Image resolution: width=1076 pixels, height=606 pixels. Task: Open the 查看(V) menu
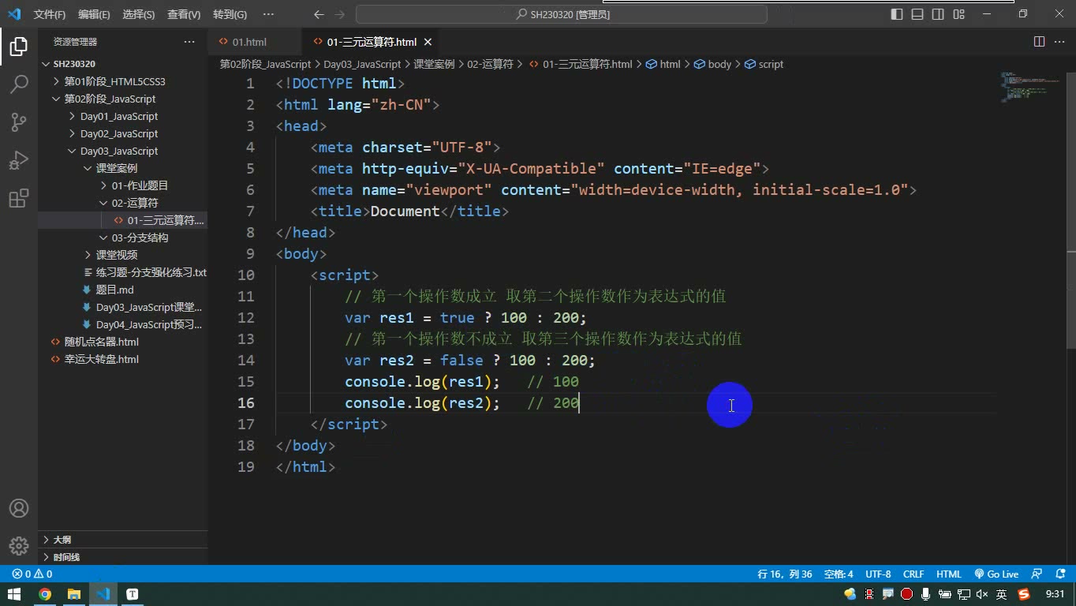tap(184, 14)
